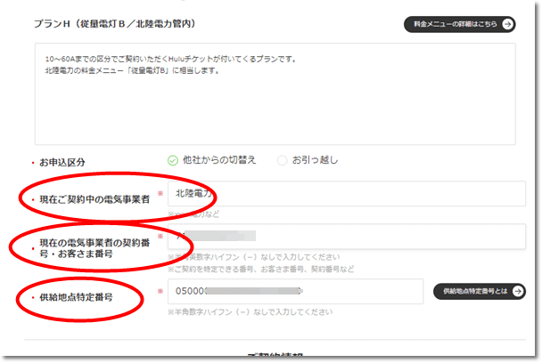Click the 現在ご契約中の電気事業者 input field

[x=347, y=194]
